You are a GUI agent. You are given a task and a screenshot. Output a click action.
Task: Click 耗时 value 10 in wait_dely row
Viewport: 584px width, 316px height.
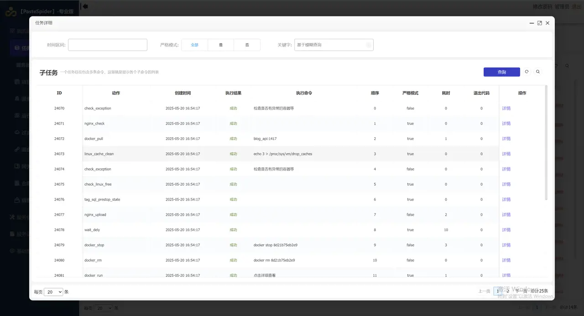pos(446,230)
